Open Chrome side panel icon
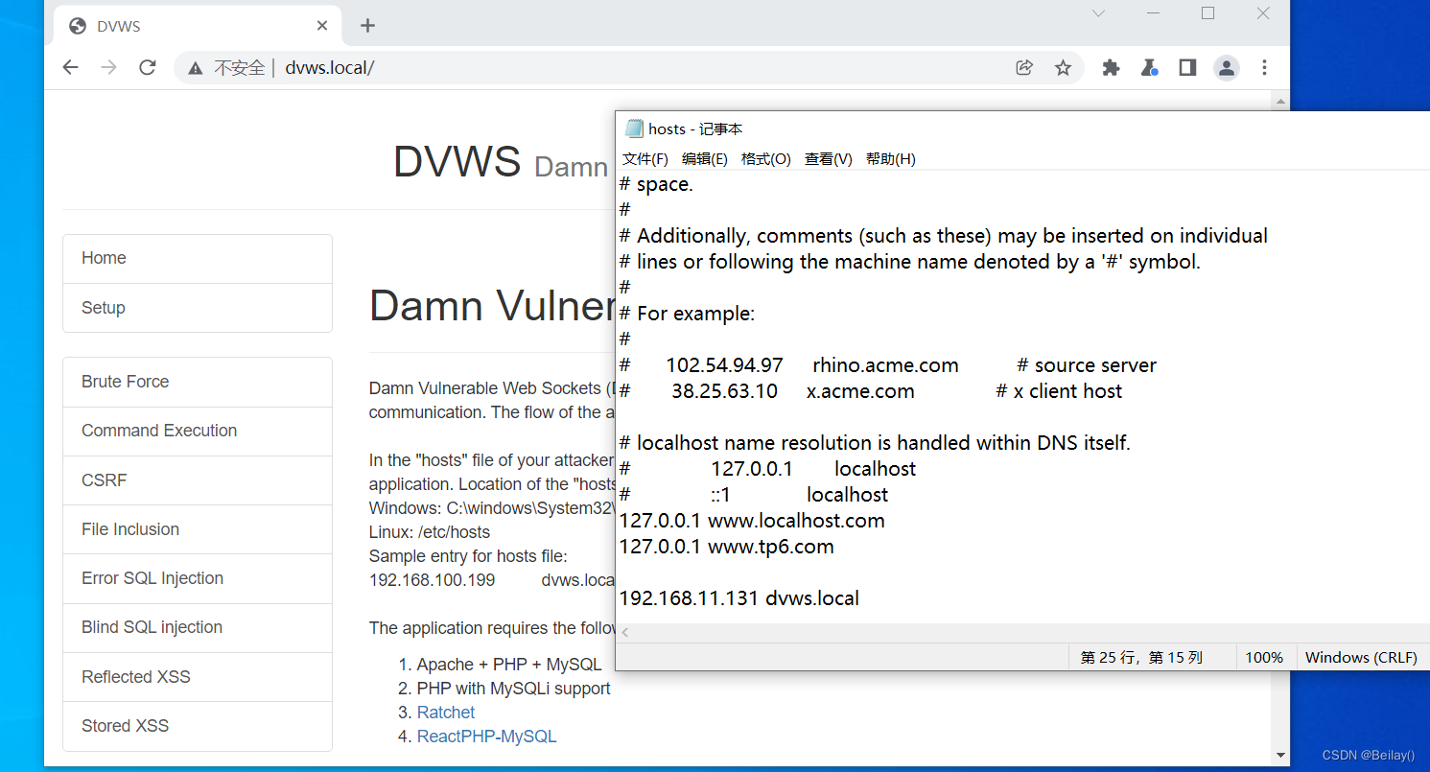 click(x=1187, y=67)
